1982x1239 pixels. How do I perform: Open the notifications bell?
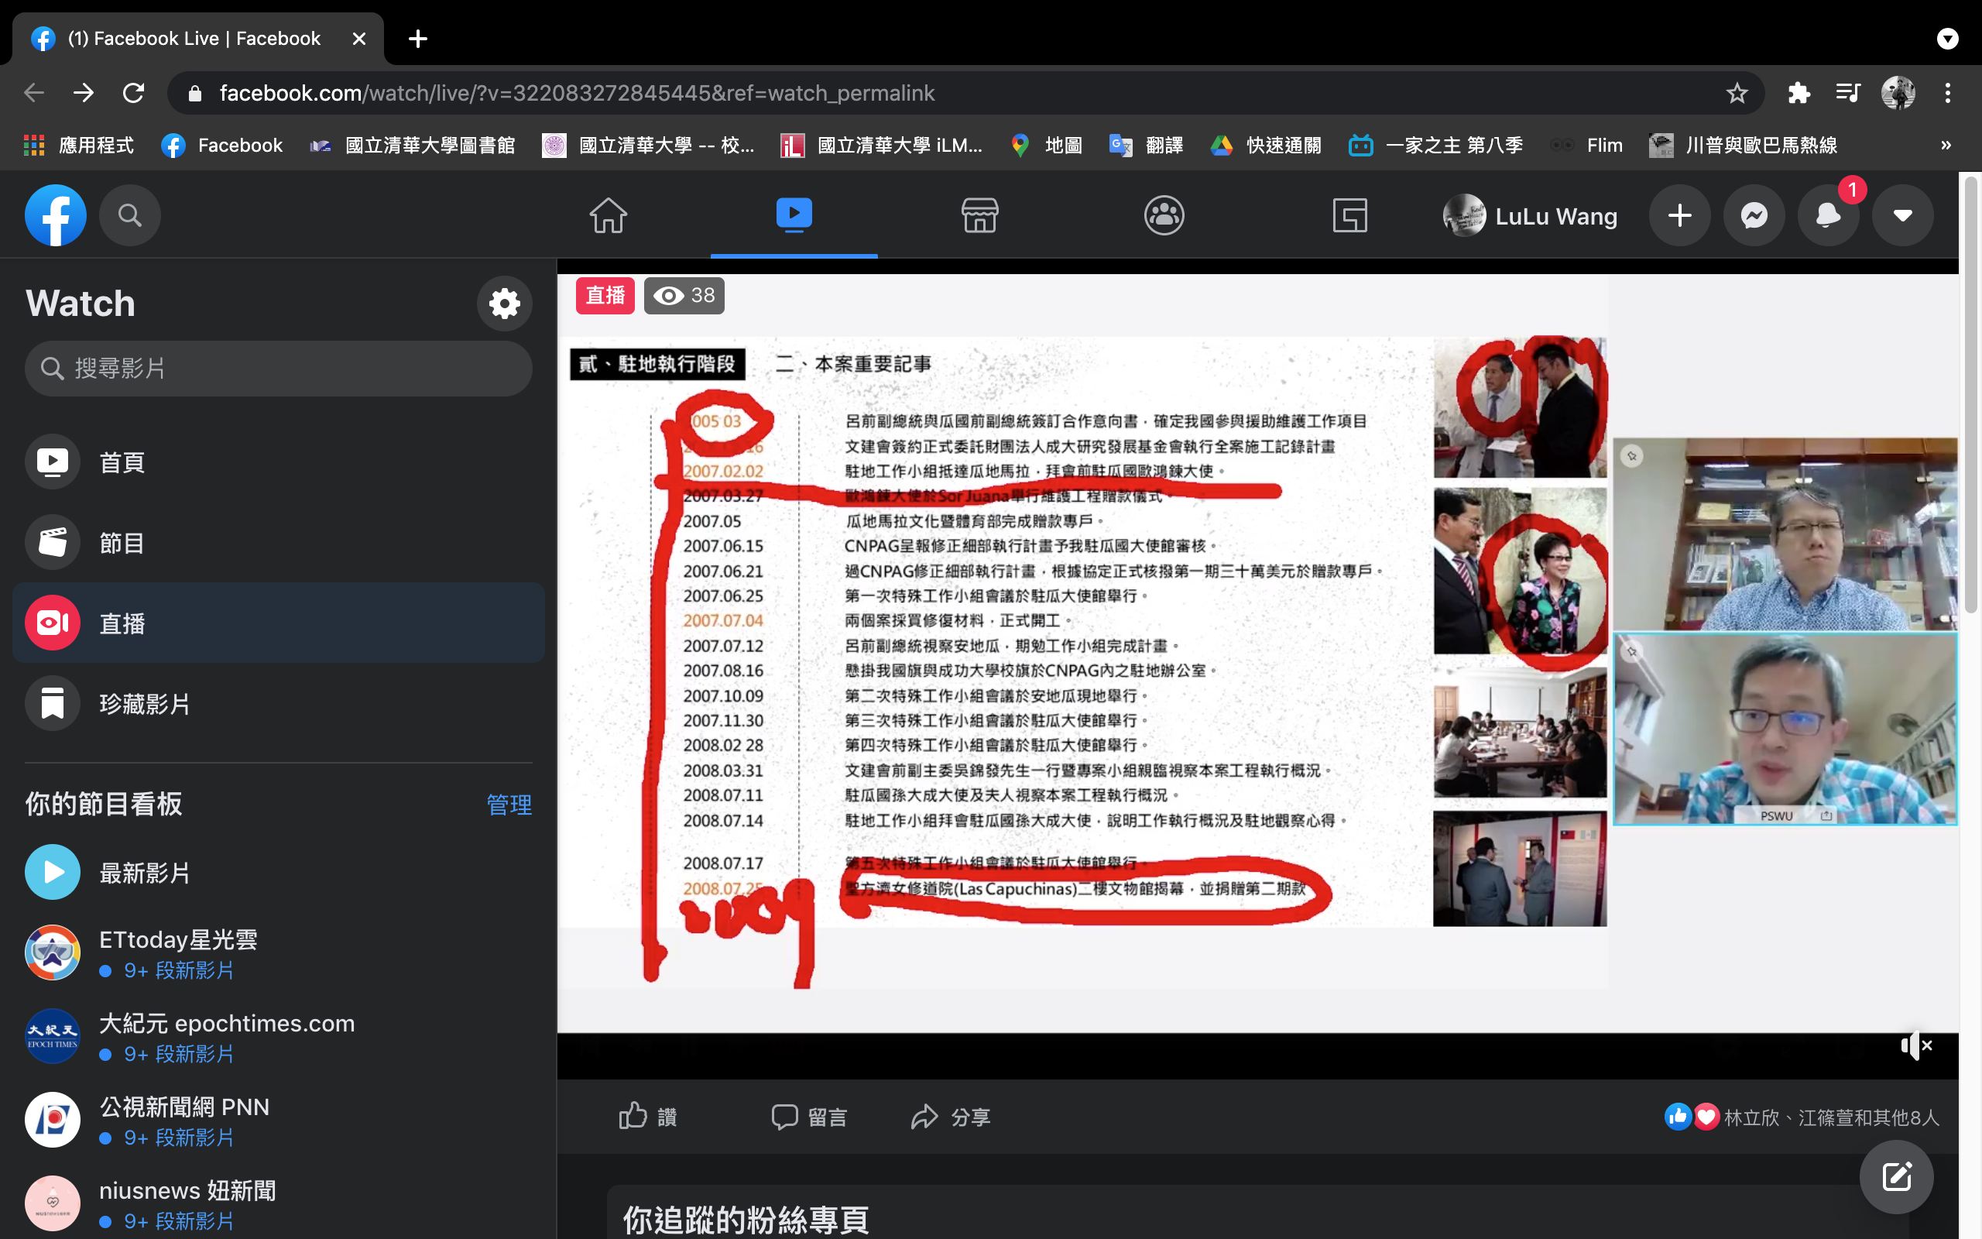tap(1827, 215)
